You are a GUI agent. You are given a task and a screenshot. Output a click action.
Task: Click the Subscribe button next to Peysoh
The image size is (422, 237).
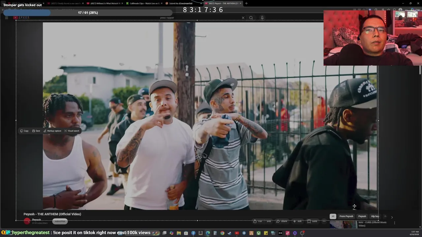tap(60, 221)
